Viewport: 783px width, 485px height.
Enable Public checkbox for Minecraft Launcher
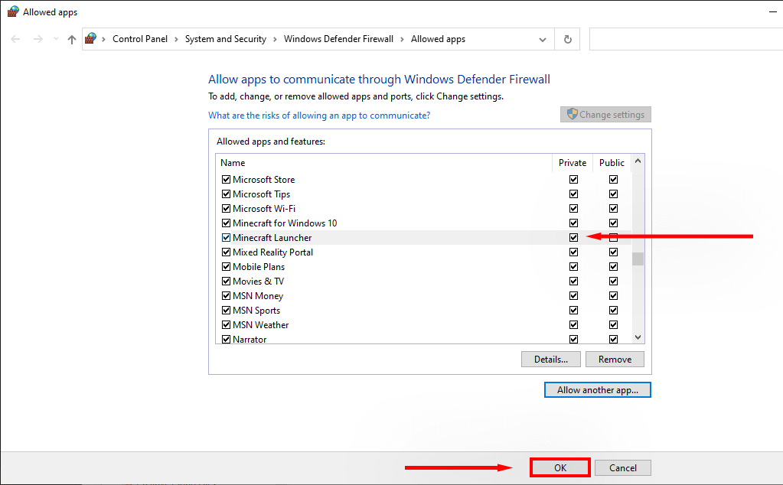point(613,238)
